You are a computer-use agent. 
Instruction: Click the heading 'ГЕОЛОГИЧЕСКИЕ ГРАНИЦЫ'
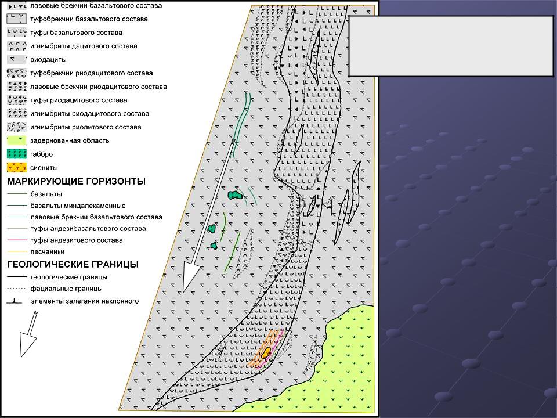coord(73,264)
